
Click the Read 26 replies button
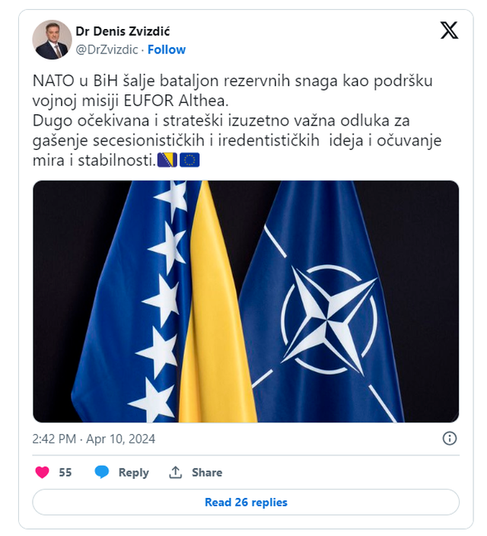point(246,502)
